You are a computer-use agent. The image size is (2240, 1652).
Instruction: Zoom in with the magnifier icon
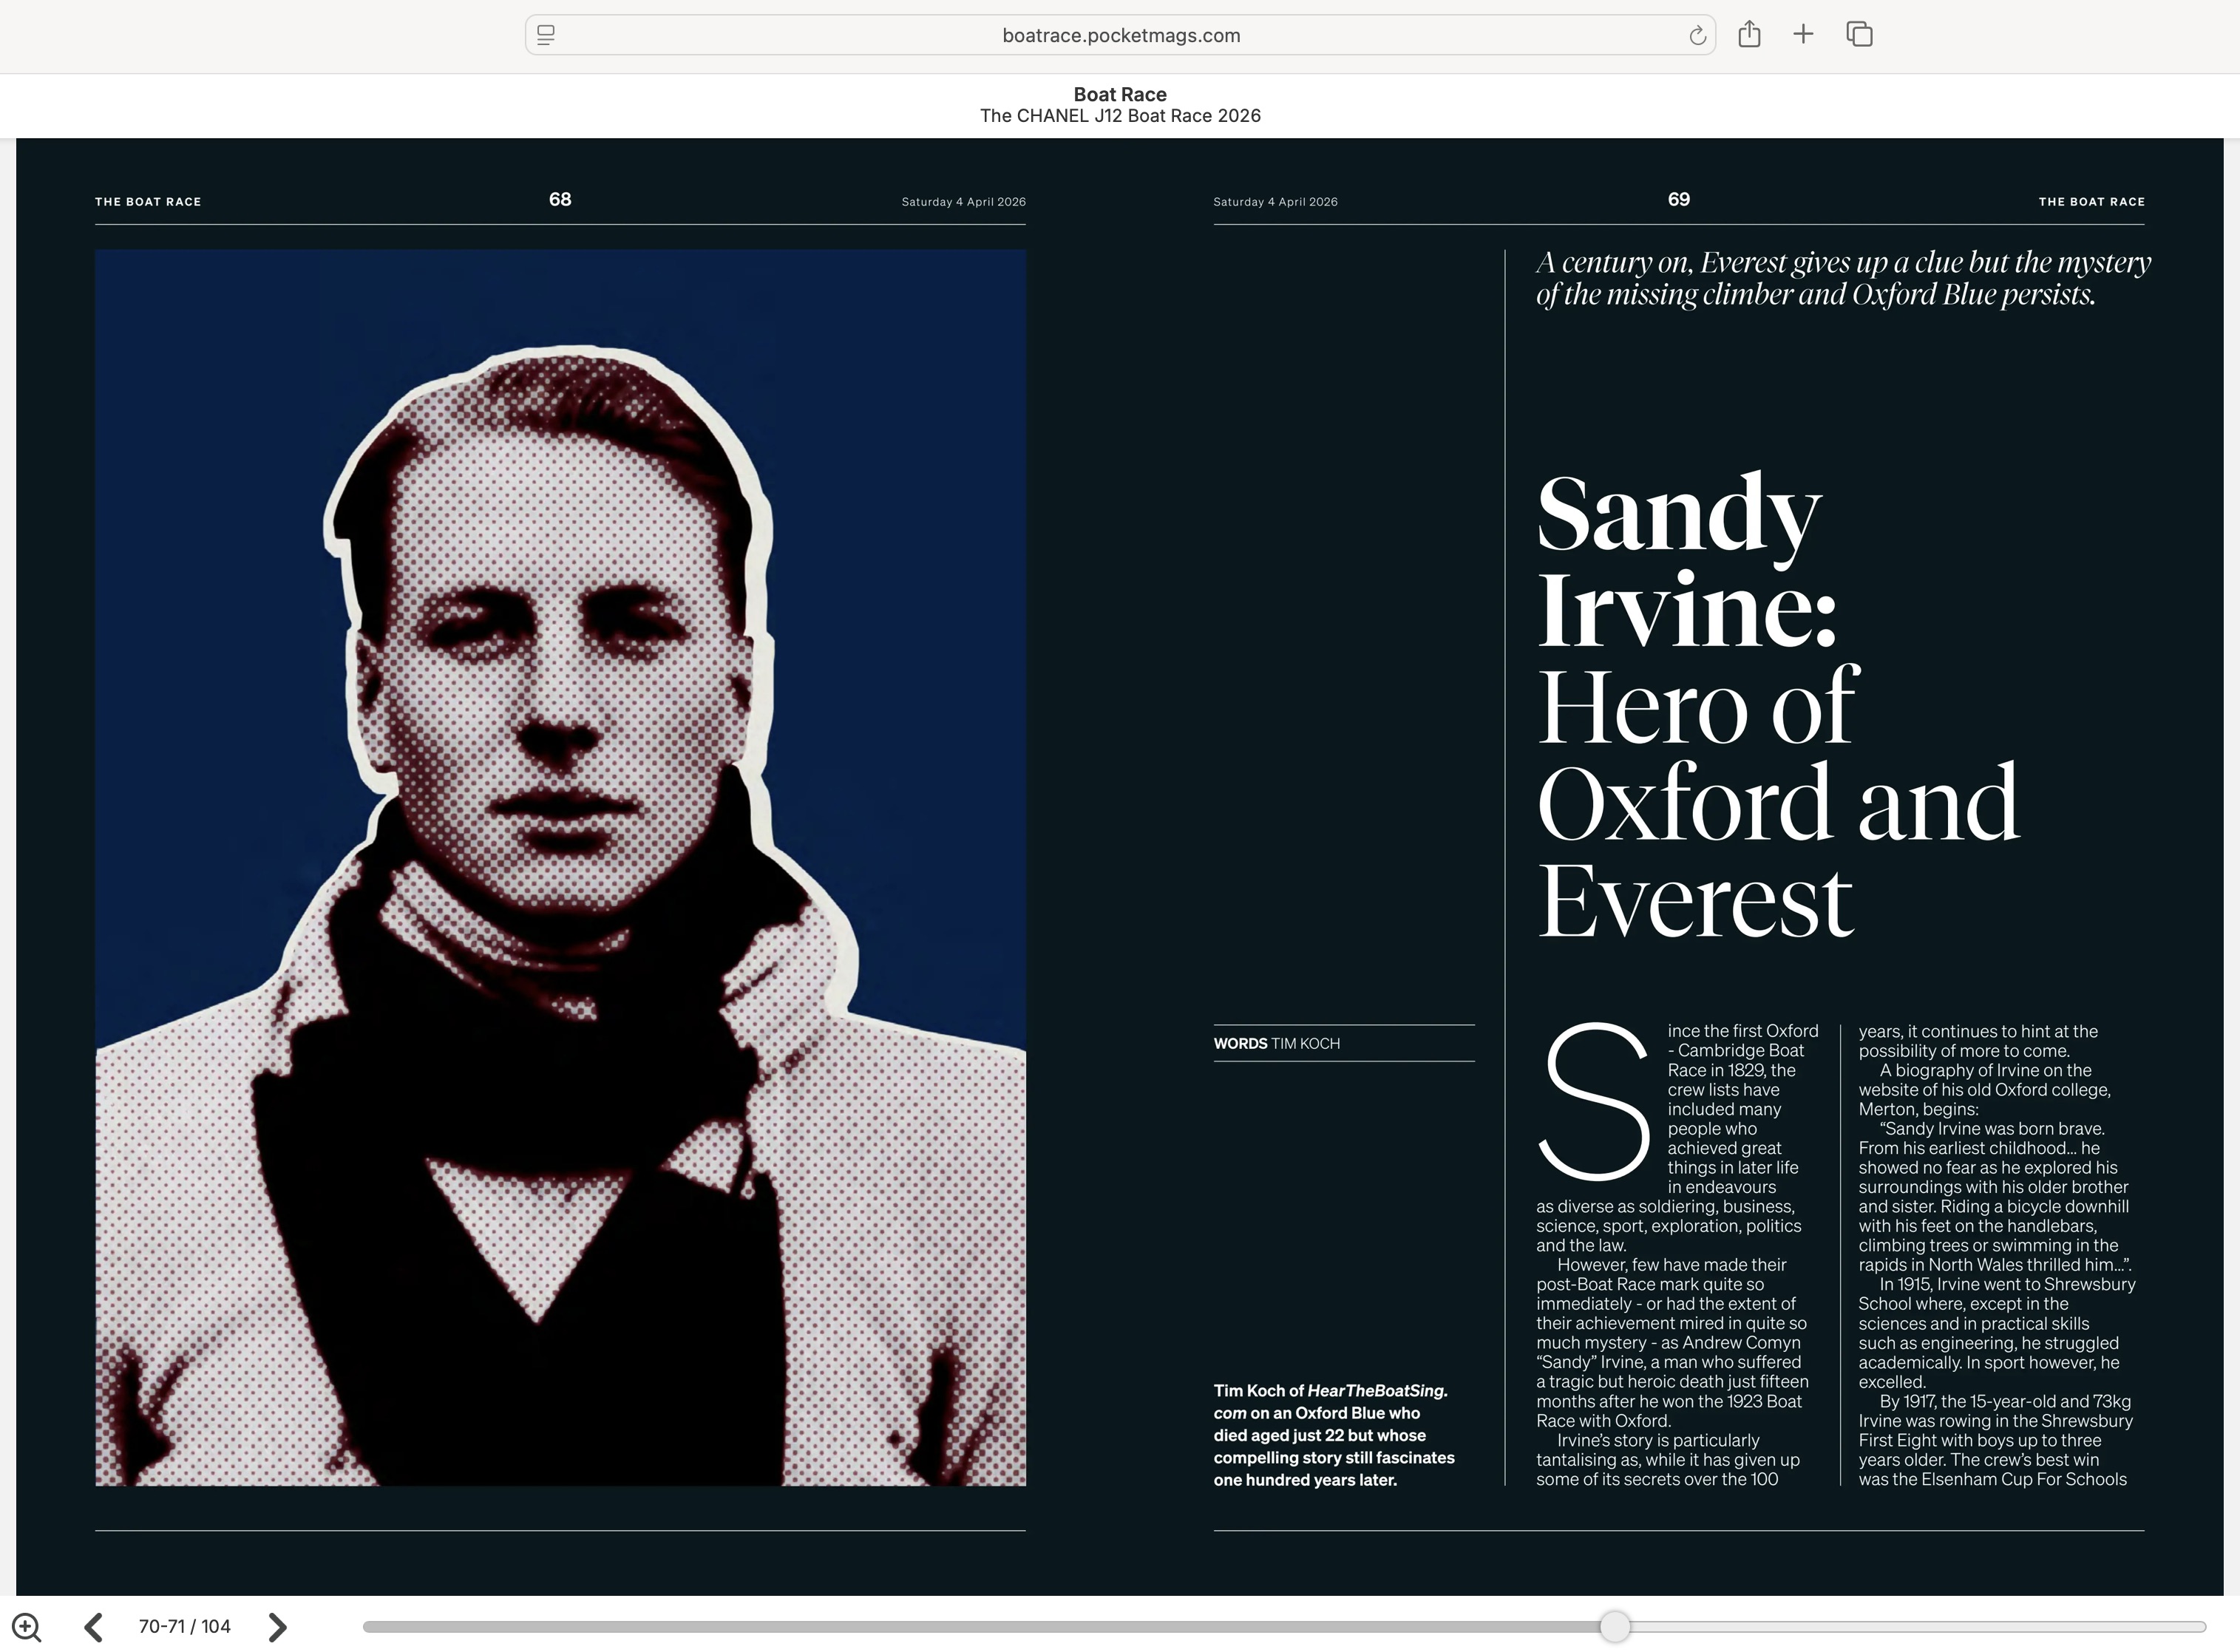27,1627
